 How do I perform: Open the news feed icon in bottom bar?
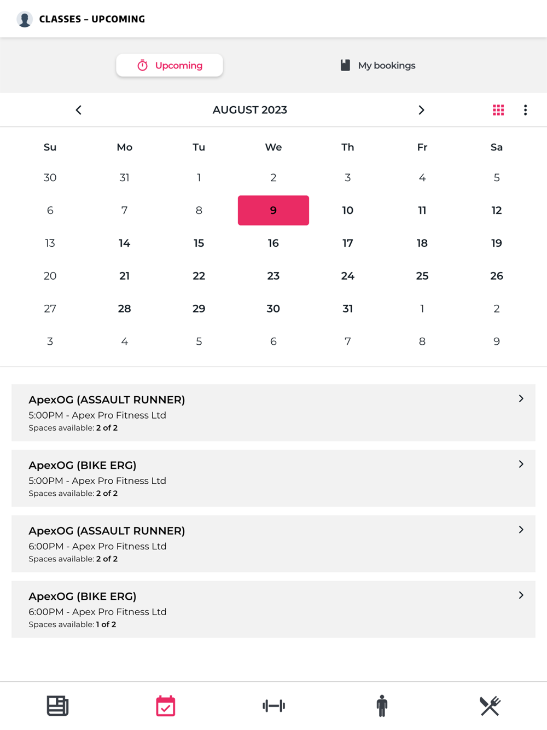click(57, 705)
